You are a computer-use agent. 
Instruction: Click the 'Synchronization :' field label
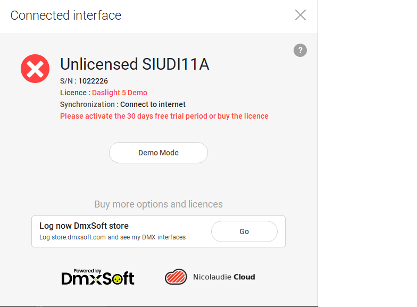coord(89,104)
